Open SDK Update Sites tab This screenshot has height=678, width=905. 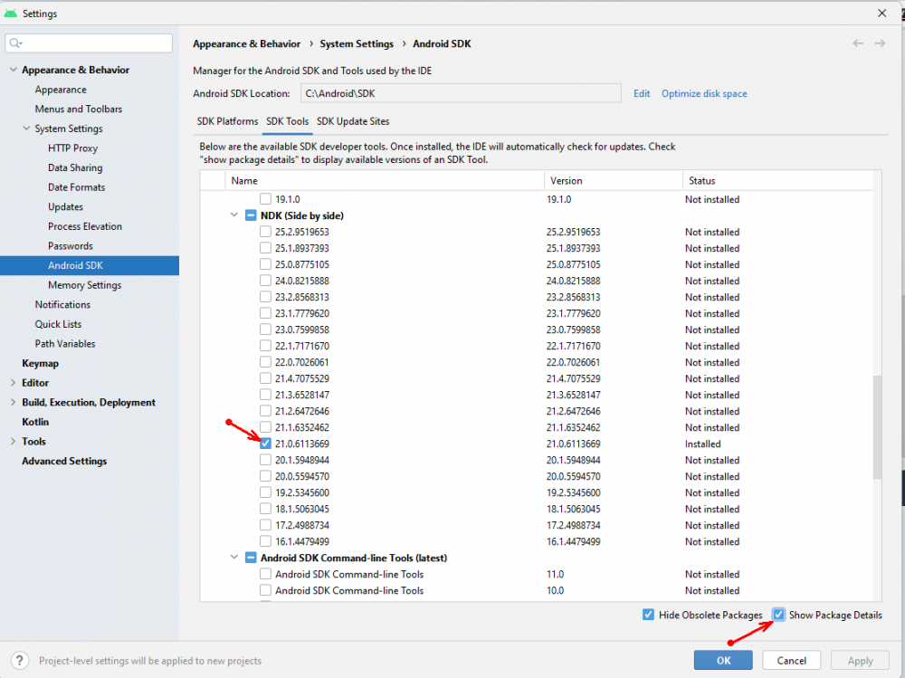pos(353,121)
